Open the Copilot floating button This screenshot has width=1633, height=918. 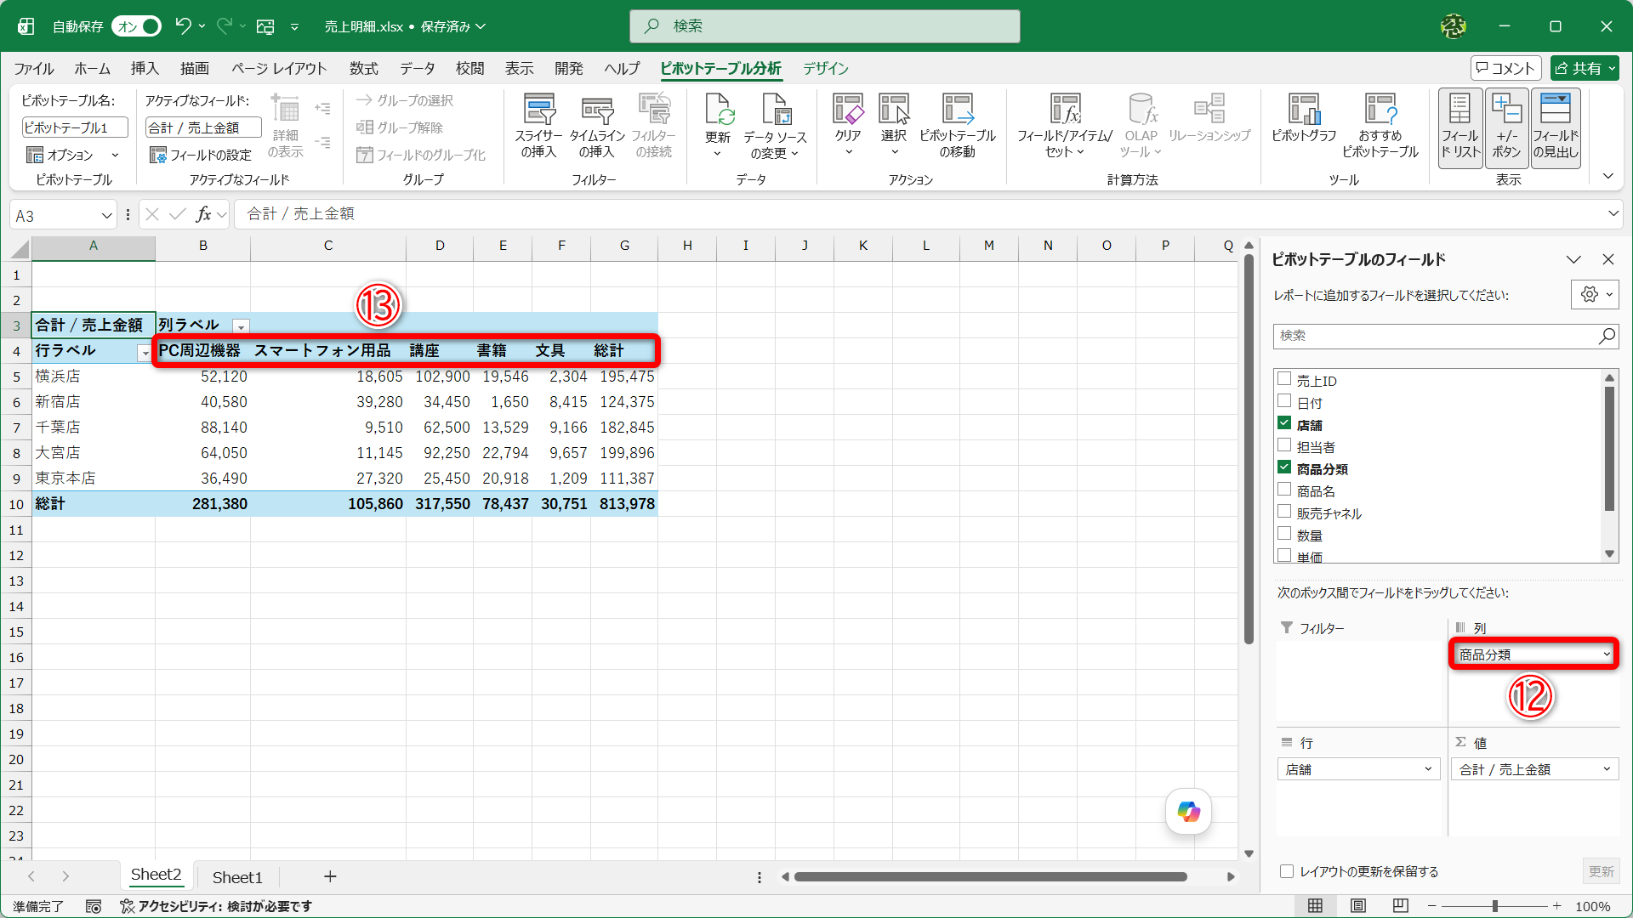1188,812
